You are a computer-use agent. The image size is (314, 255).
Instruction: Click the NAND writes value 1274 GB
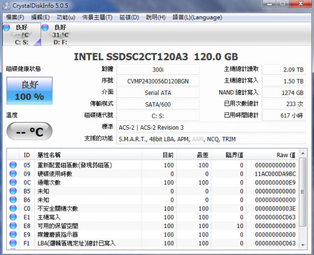[x=284, y=93]
